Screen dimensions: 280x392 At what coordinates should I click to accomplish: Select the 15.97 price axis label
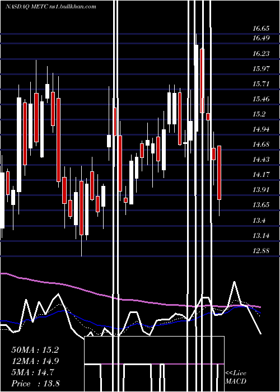pos(261,68)
